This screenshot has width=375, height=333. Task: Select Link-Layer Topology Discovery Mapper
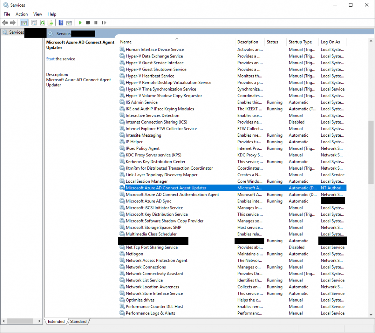tap(233, 175)
